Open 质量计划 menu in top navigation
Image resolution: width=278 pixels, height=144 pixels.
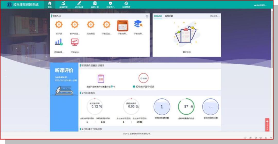point(95,5)
